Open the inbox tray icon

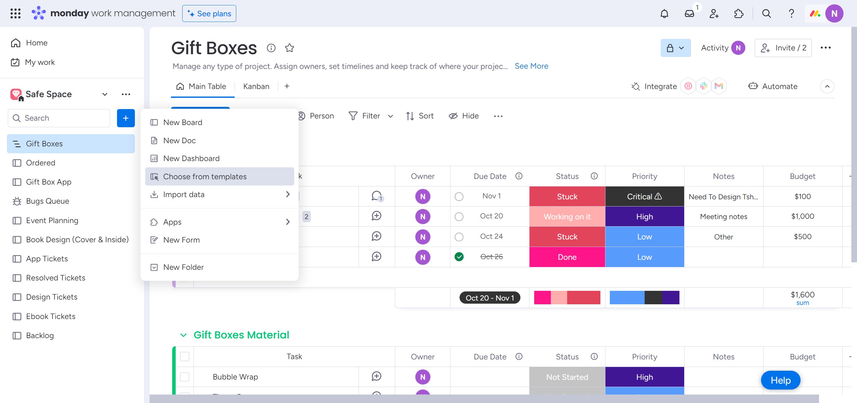click(689, 13)
